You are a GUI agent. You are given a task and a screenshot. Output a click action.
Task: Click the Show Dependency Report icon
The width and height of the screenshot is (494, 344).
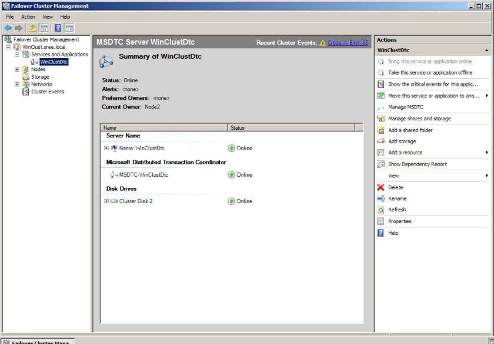[x=380, y=164]
